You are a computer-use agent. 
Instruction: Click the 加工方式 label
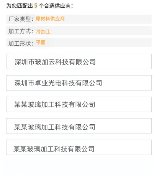click(20, 31)
